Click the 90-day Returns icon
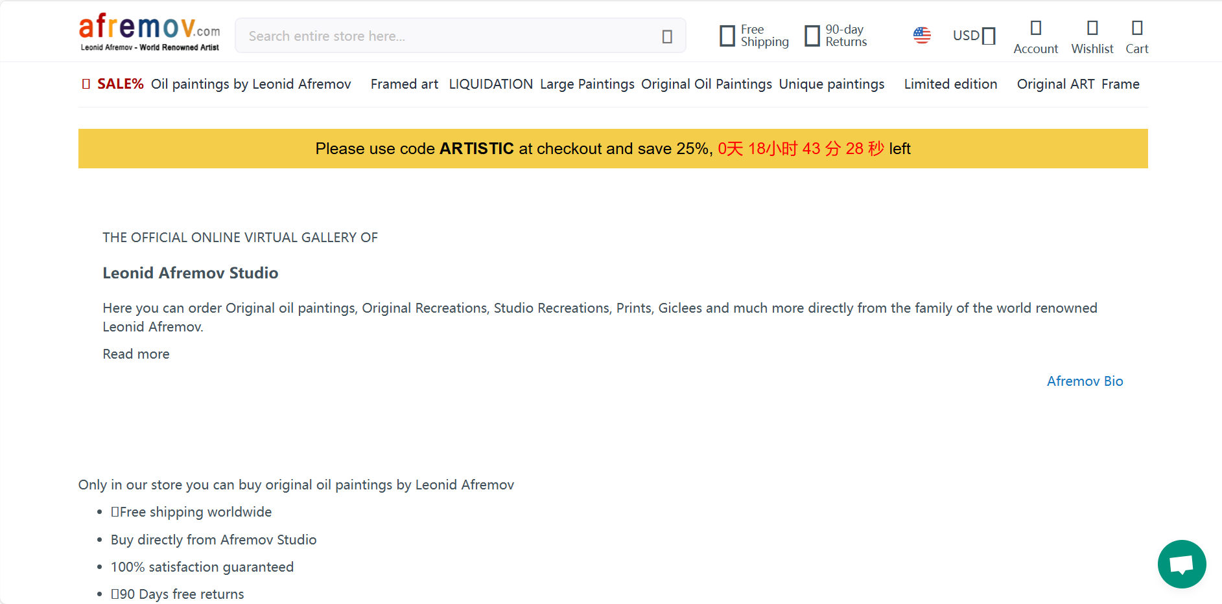The width and height of the screenshot is (1222, 604). pos(812,36)
